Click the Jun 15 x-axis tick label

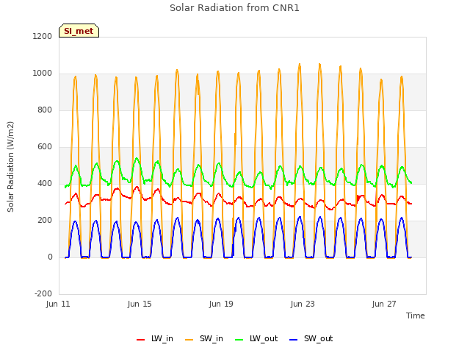(x=140, y=304)
